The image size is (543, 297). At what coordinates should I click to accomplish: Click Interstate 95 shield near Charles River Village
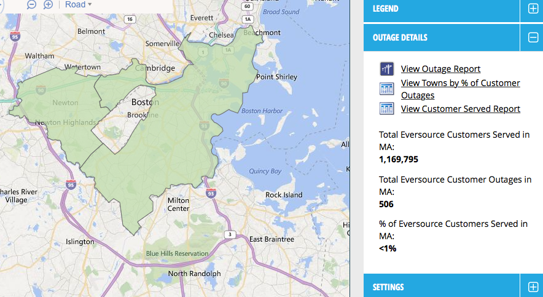[71, 184]
